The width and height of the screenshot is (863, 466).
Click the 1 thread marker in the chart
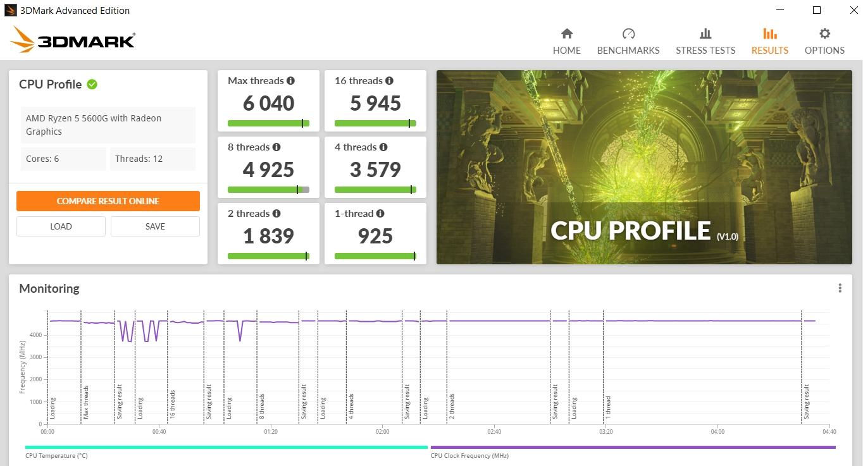608,408
